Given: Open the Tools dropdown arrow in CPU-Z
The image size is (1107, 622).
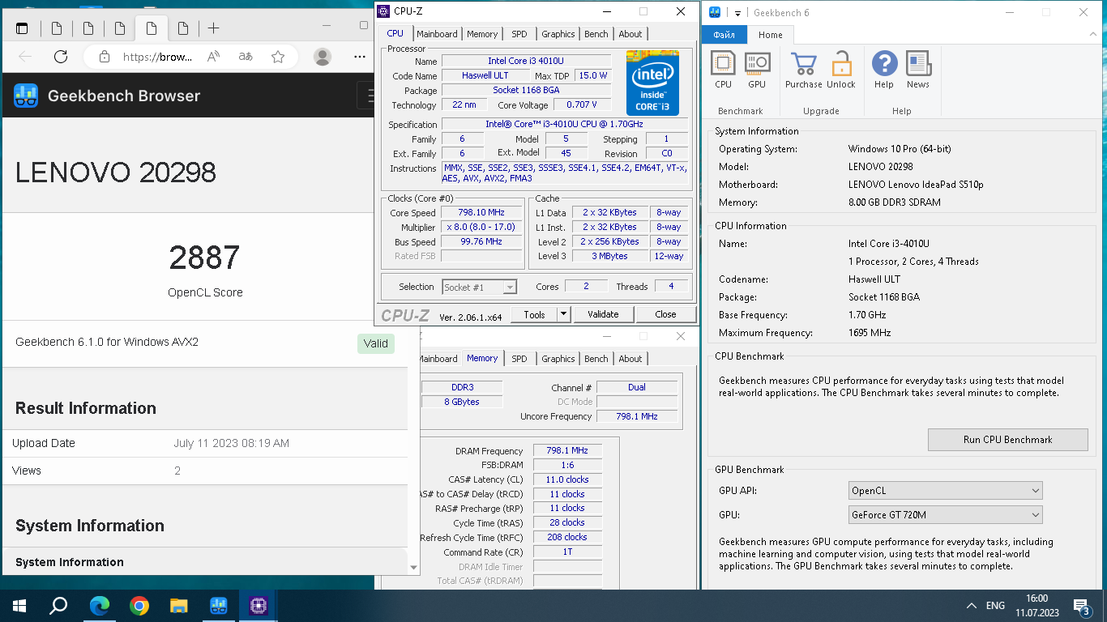Looking at the screenshot, I should point(564,314).
